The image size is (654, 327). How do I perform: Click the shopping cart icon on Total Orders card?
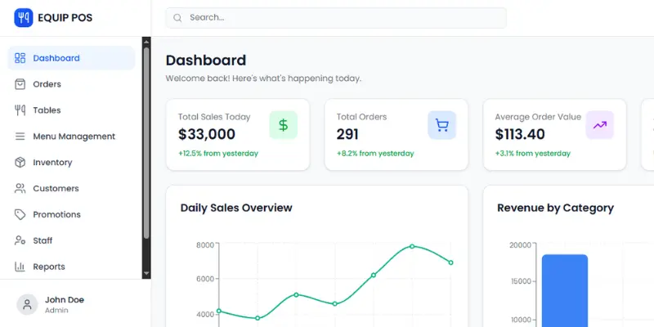click(x=441, y=125)
